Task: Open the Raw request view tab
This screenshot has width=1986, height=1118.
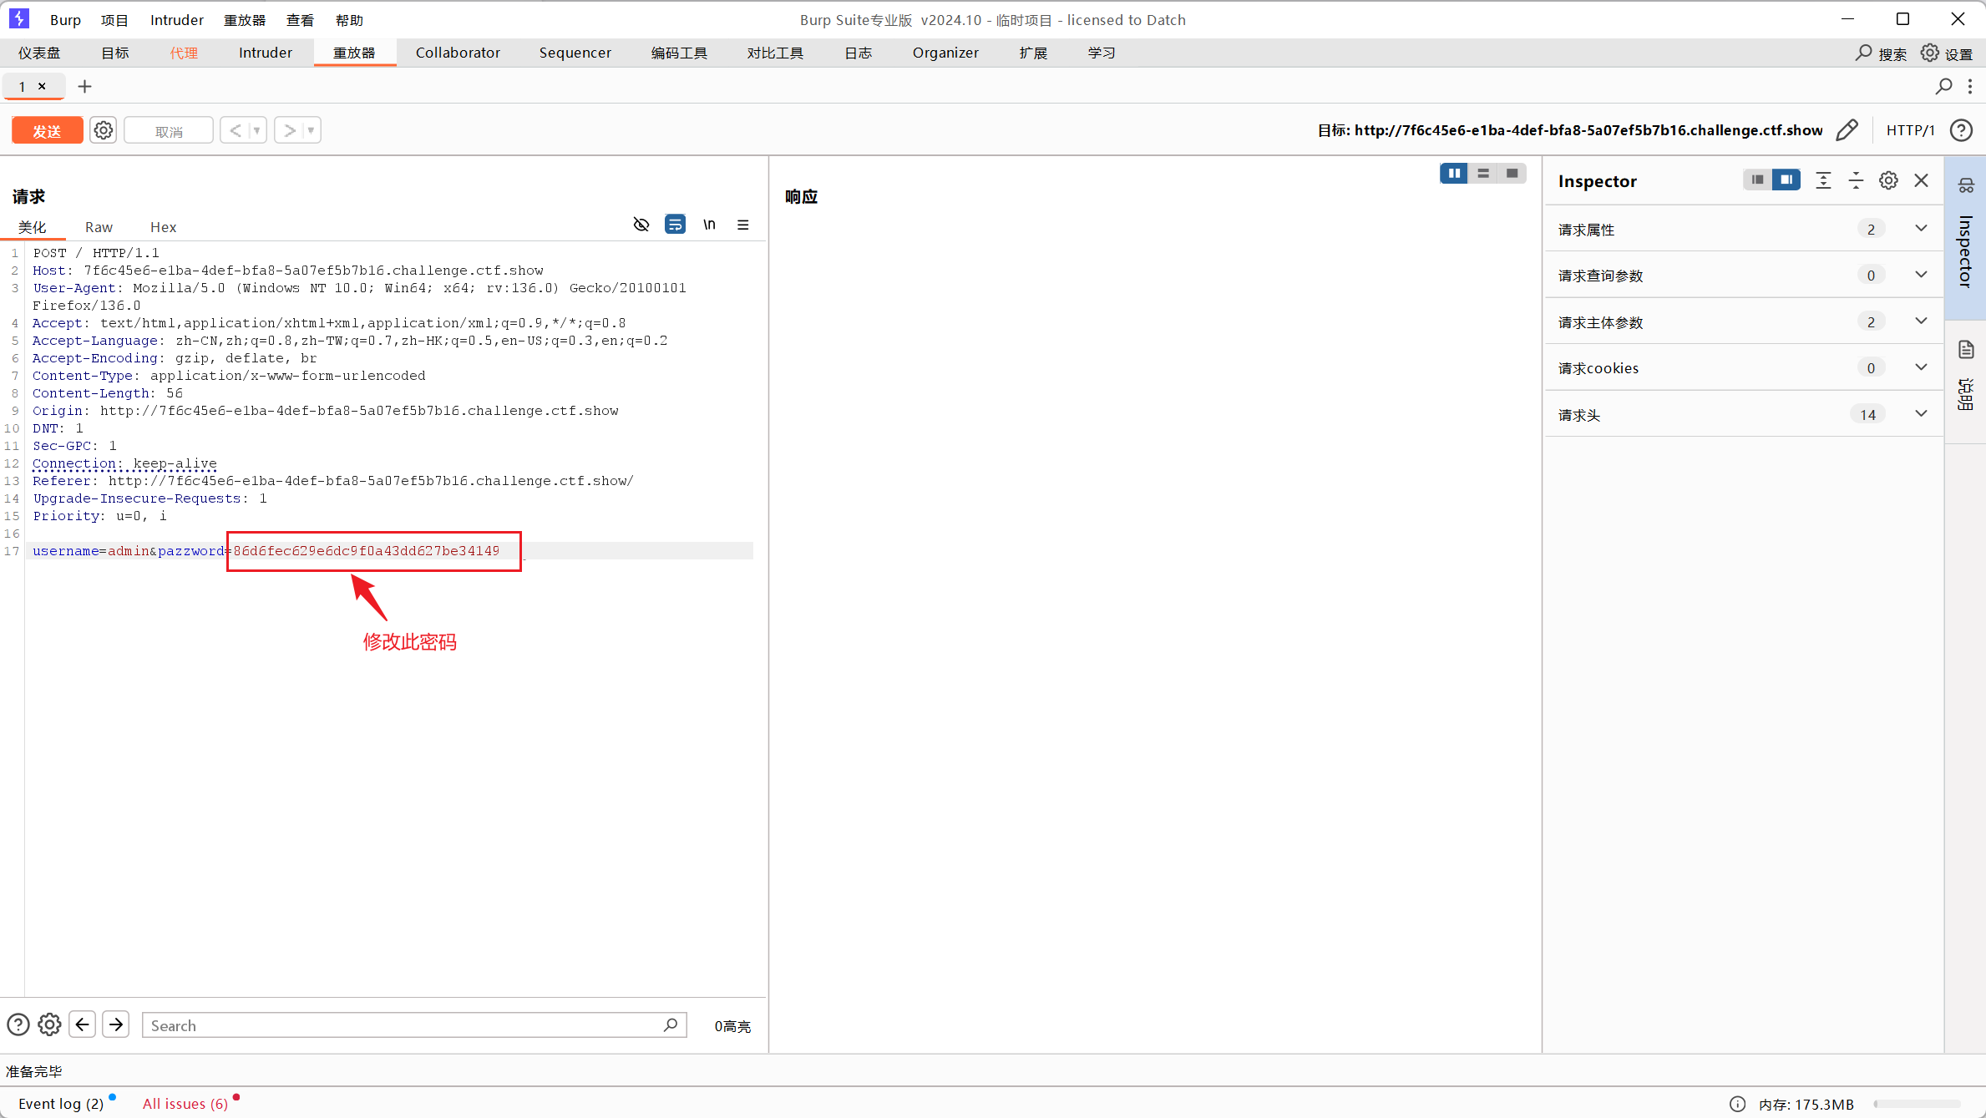Action: click(99, 227)
